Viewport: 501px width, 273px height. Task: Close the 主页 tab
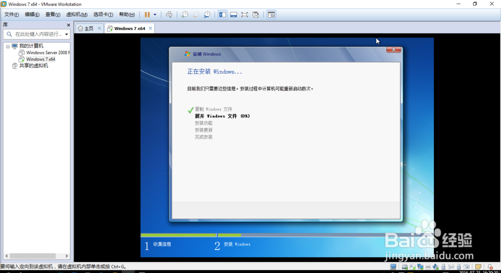point(99,28)
